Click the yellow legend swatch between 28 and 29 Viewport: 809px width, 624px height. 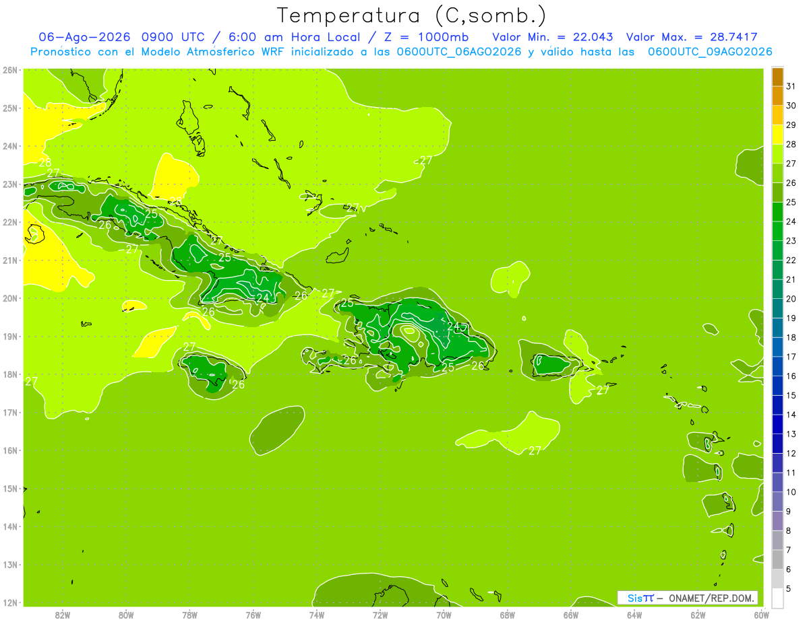click(777, 135)
